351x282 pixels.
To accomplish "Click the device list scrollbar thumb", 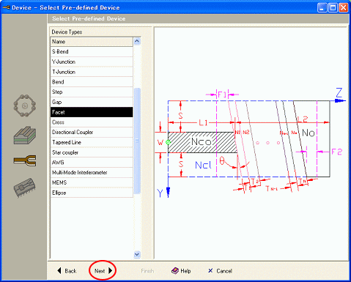I will [137, 141].
